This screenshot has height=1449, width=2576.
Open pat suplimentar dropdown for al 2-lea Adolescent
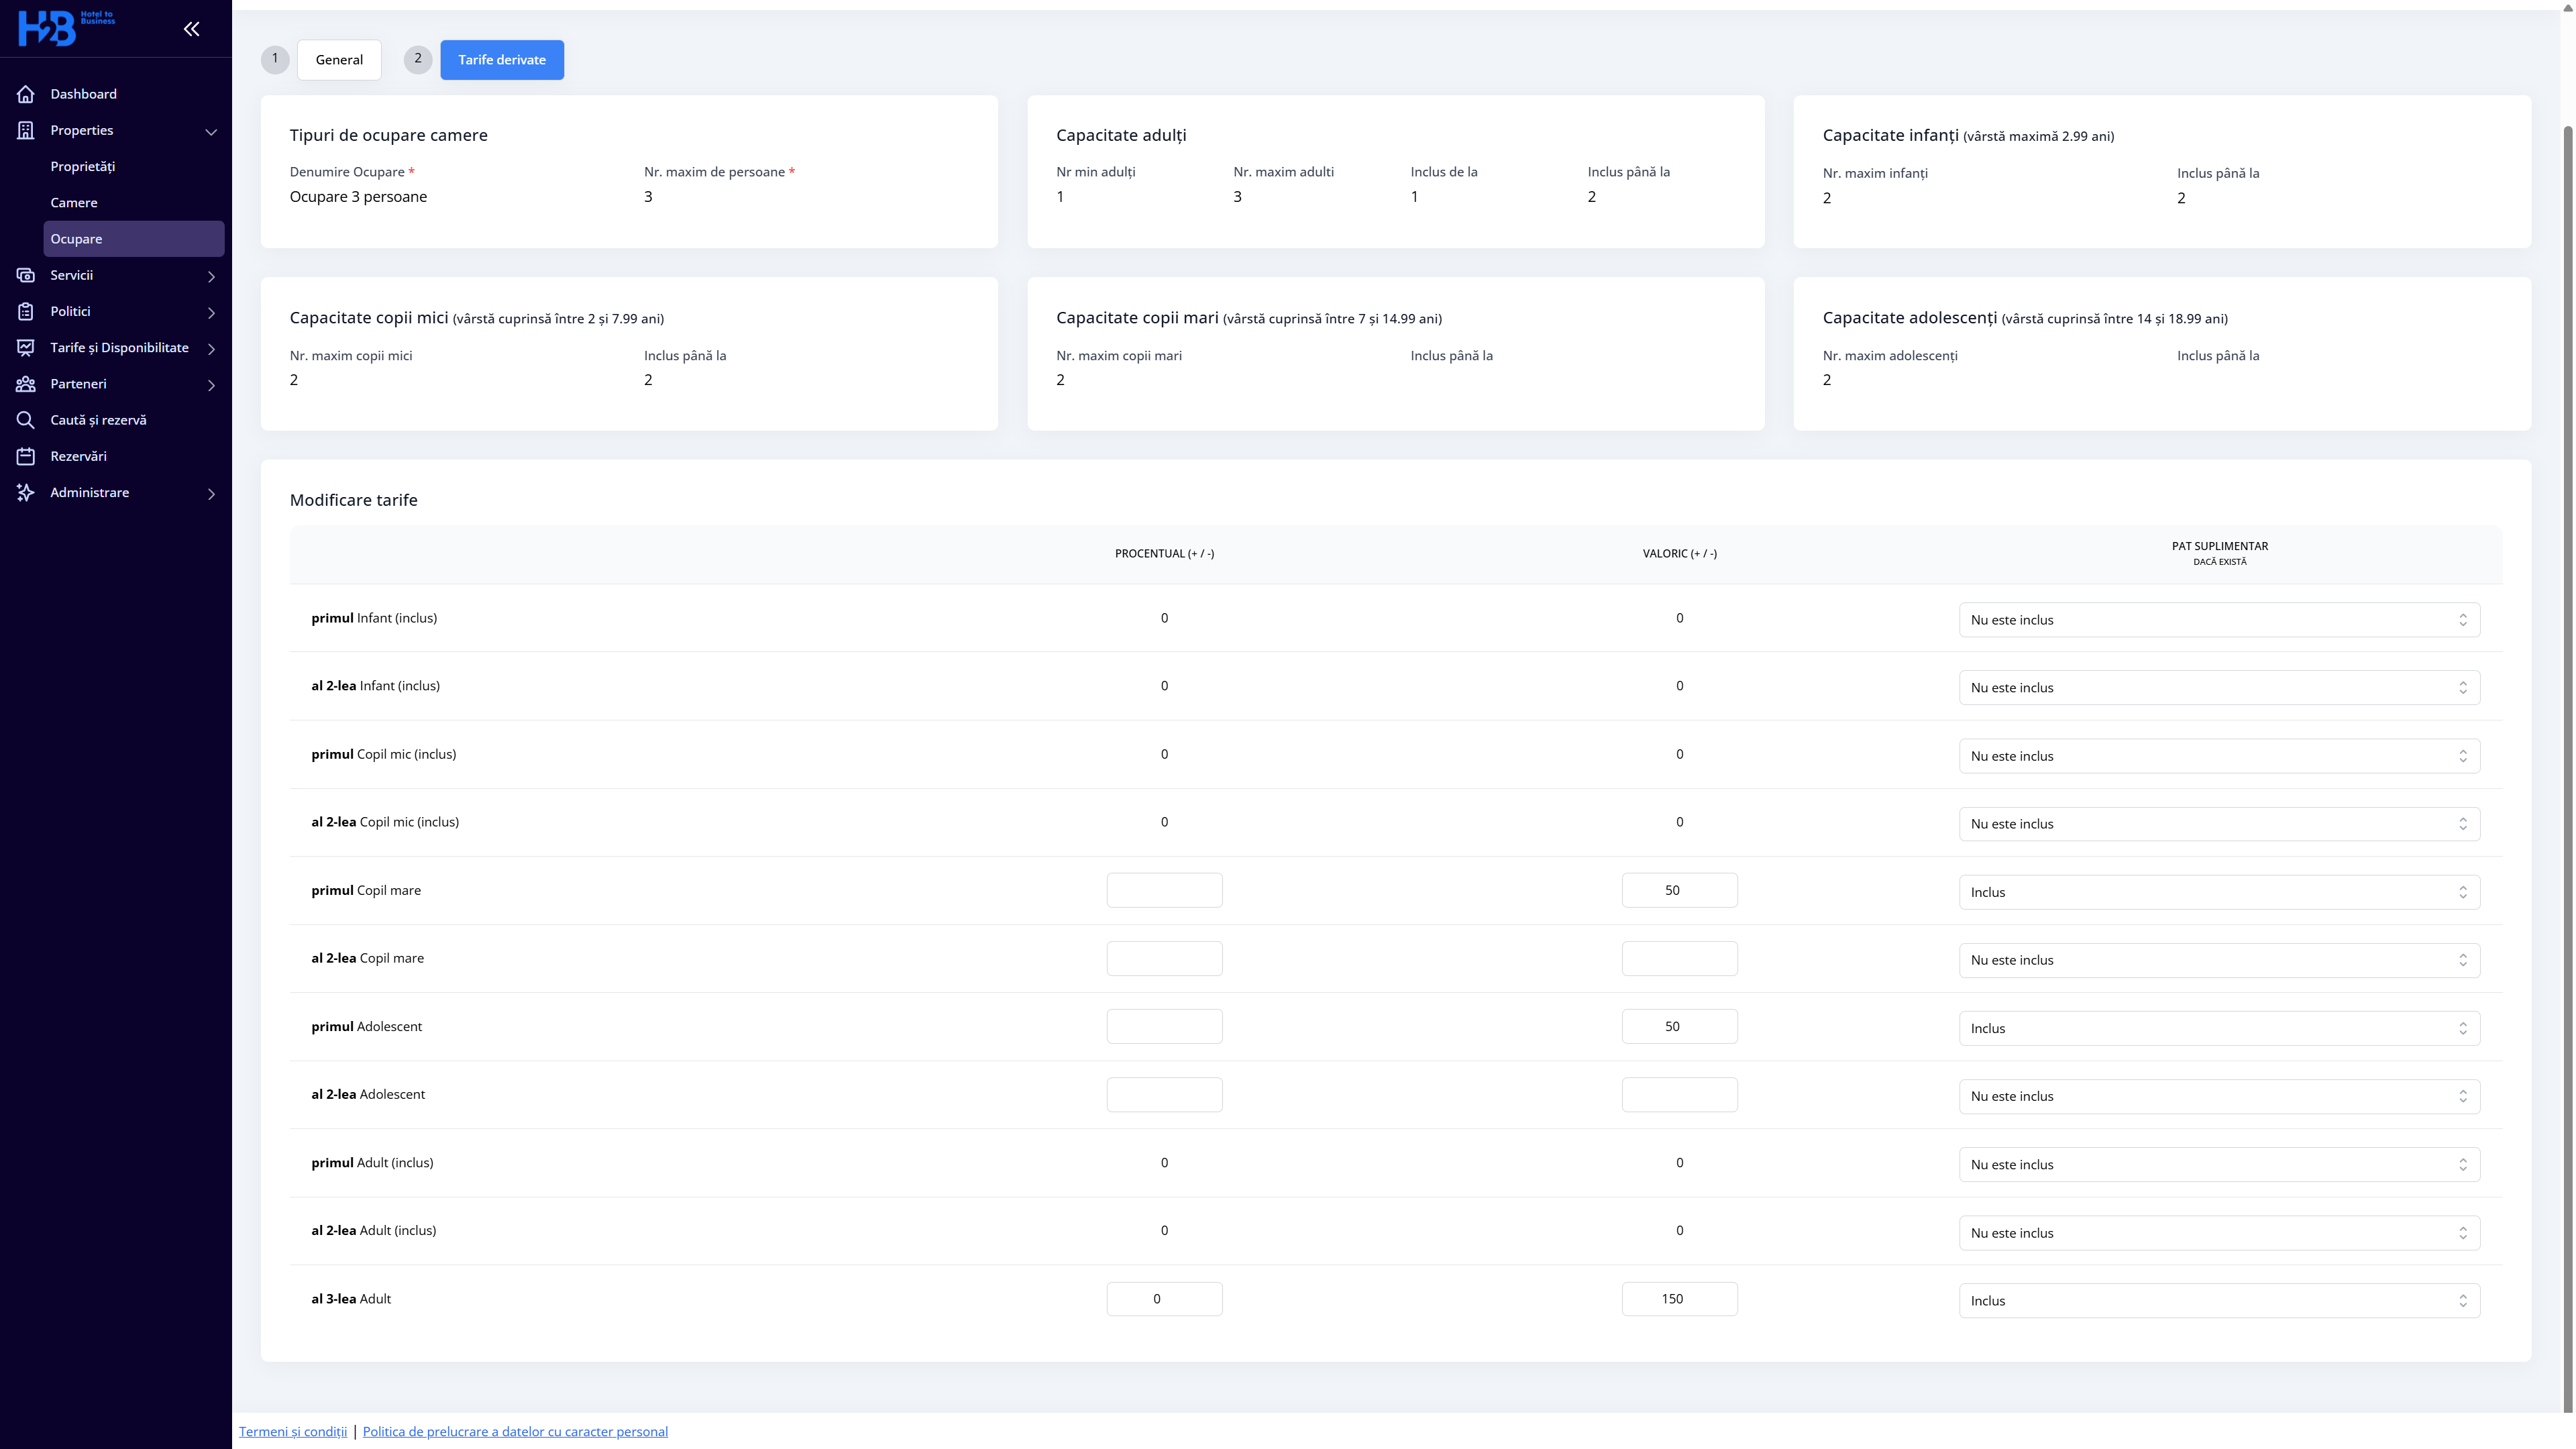pos(2219,1096)
